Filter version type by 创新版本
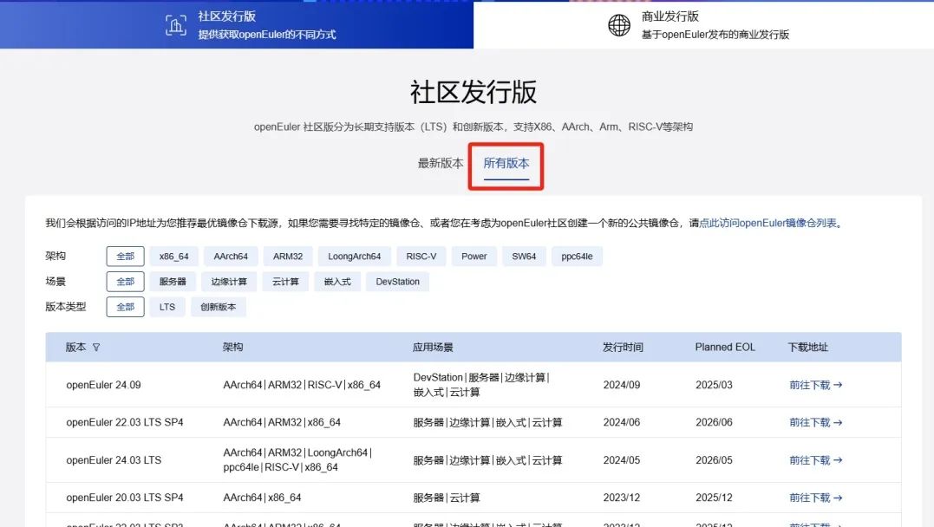The width and height of the screenshot is (934, 527). pos(218,307)
